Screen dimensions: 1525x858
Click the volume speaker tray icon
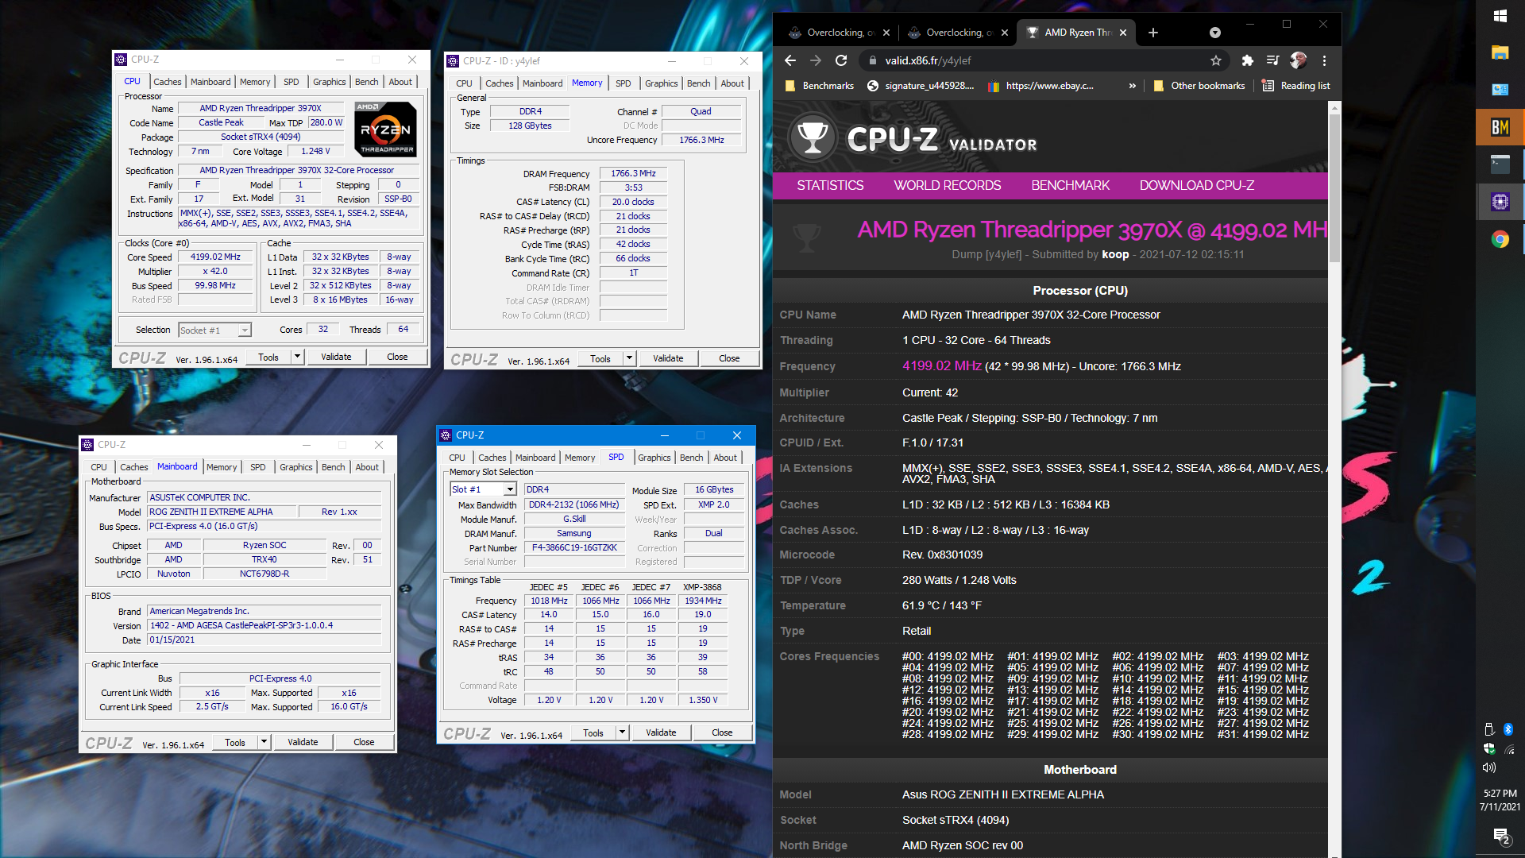click(x=1489, y=767)
